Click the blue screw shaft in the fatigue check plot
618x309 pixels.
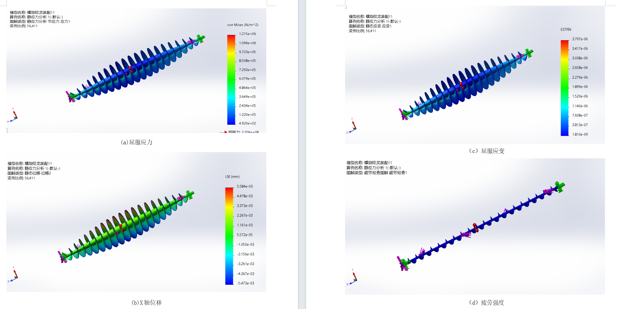(481, 226)
